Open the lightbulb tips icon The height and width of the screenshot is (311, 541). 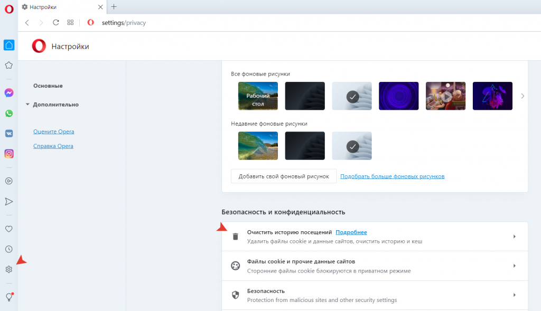[10, 297]
